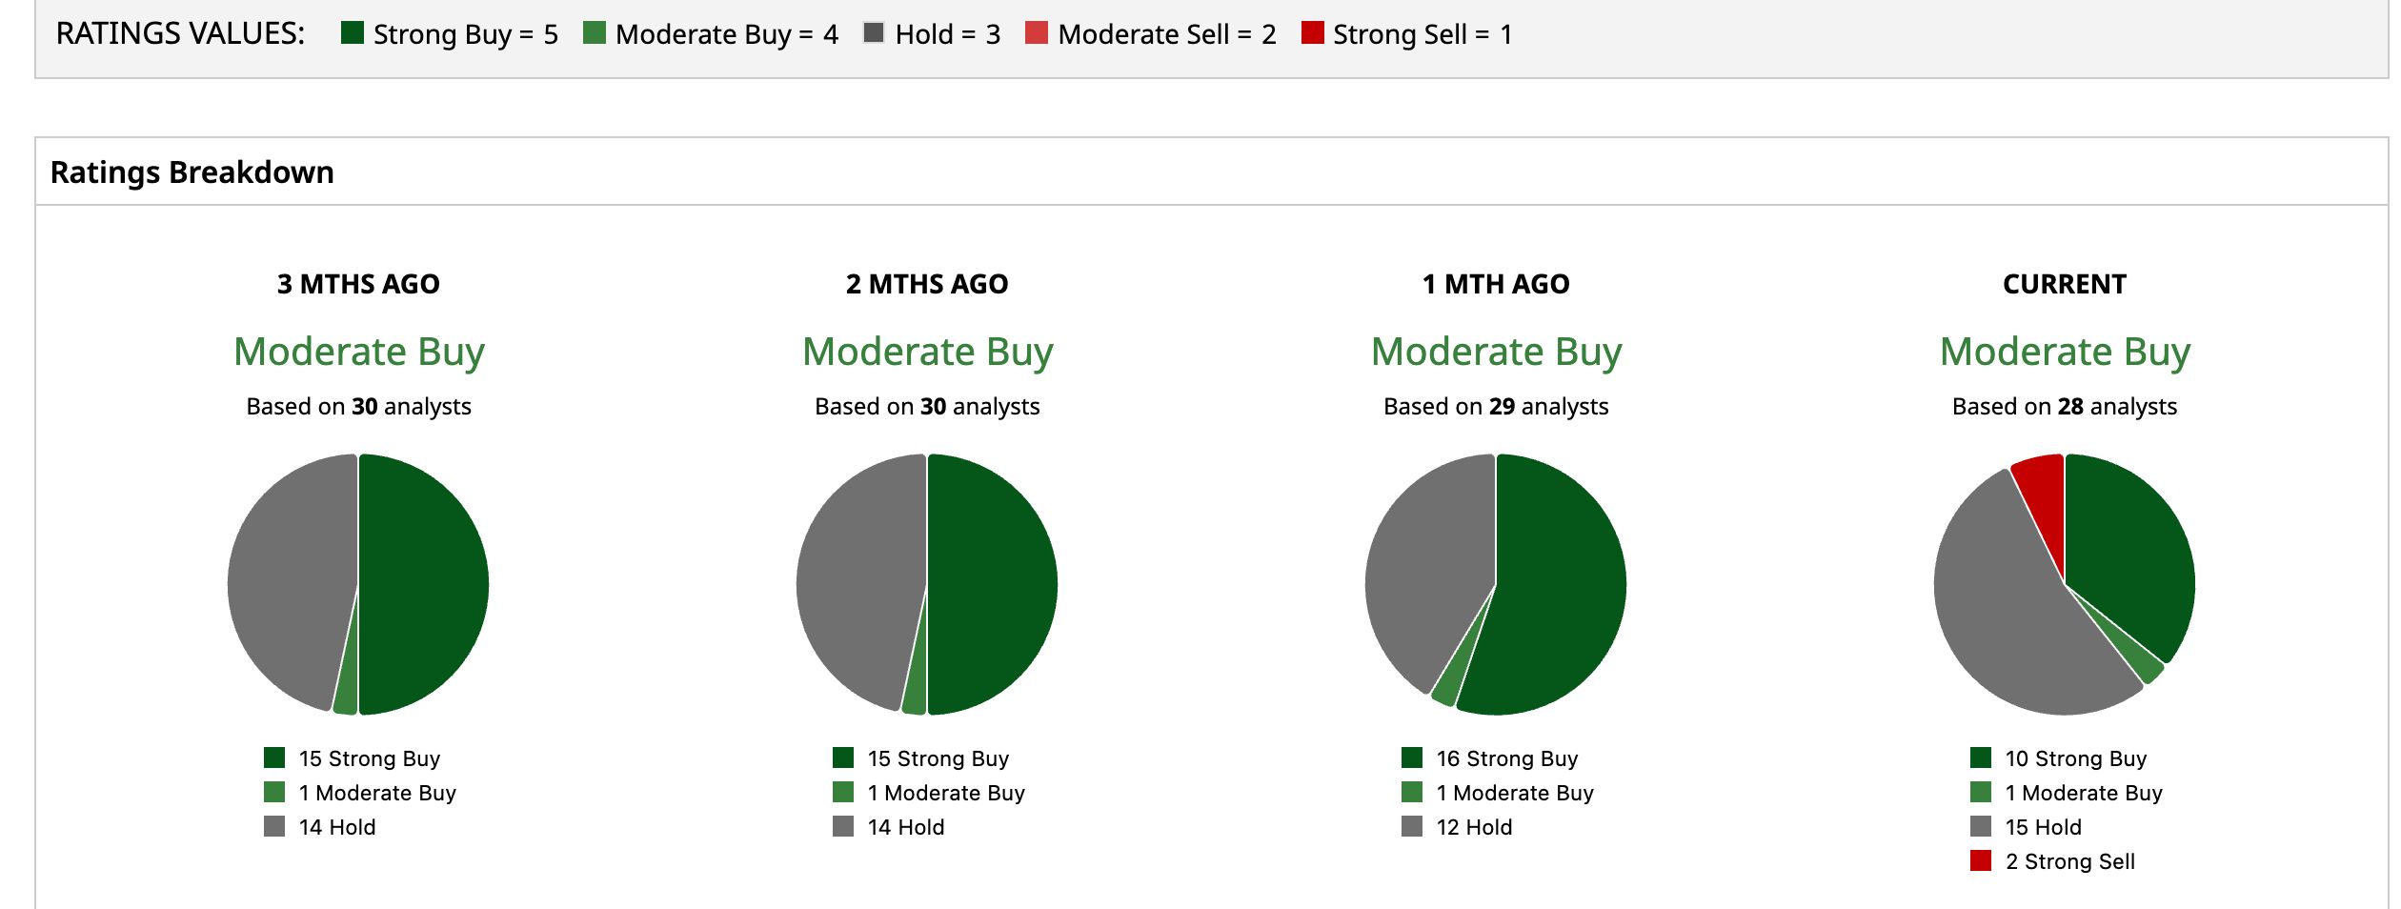The image size is (2401, 909).
Task: Click the Strong Buy legend color square
Action: (x=353, y=32)
